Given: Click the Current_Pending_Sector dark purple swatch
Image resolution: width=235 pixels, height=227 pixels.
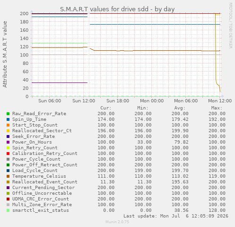Looking at the screenshot, I should pyautogui.click(x=8, y=188).
